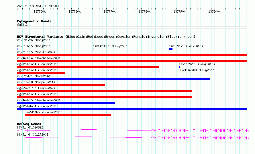The height and width of the screenshot is (154, 255).
Task: Click the nsv825172 (Park2010) label
Action: pyautogui.click(x=186, y=46)
